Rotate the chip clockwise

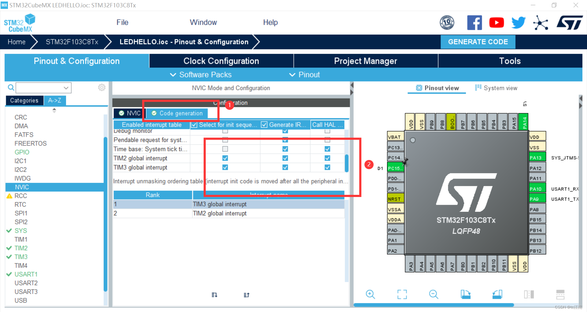click(466, 294)
